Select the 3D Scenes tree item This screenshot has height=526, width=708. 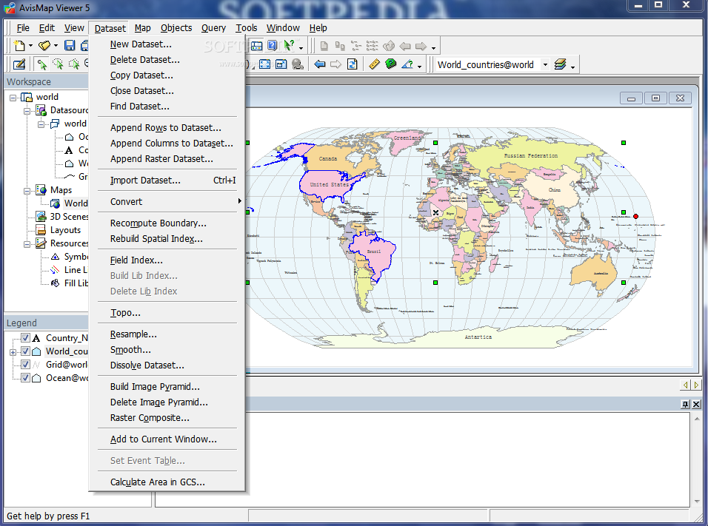69,217
